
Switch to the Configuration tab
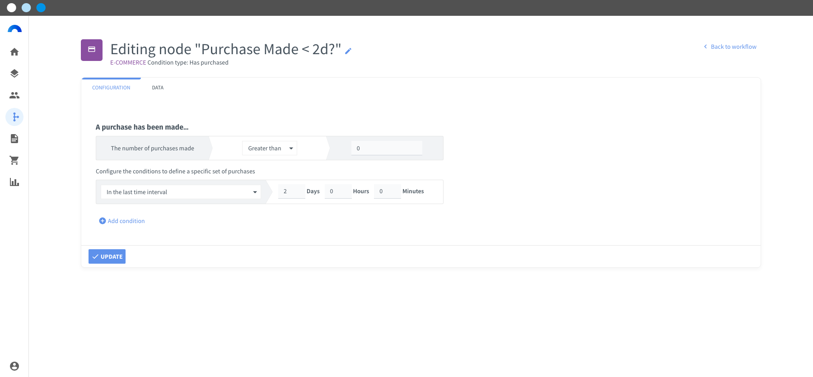click(111, 88)
